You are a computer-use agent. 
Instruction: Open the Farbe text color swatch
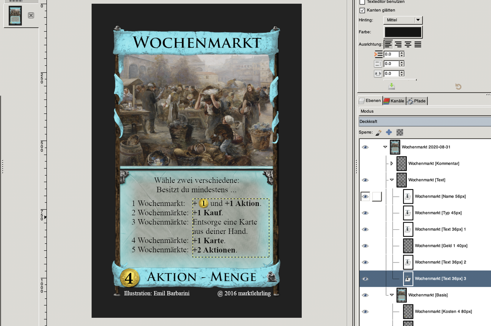[x=403, y=32]
